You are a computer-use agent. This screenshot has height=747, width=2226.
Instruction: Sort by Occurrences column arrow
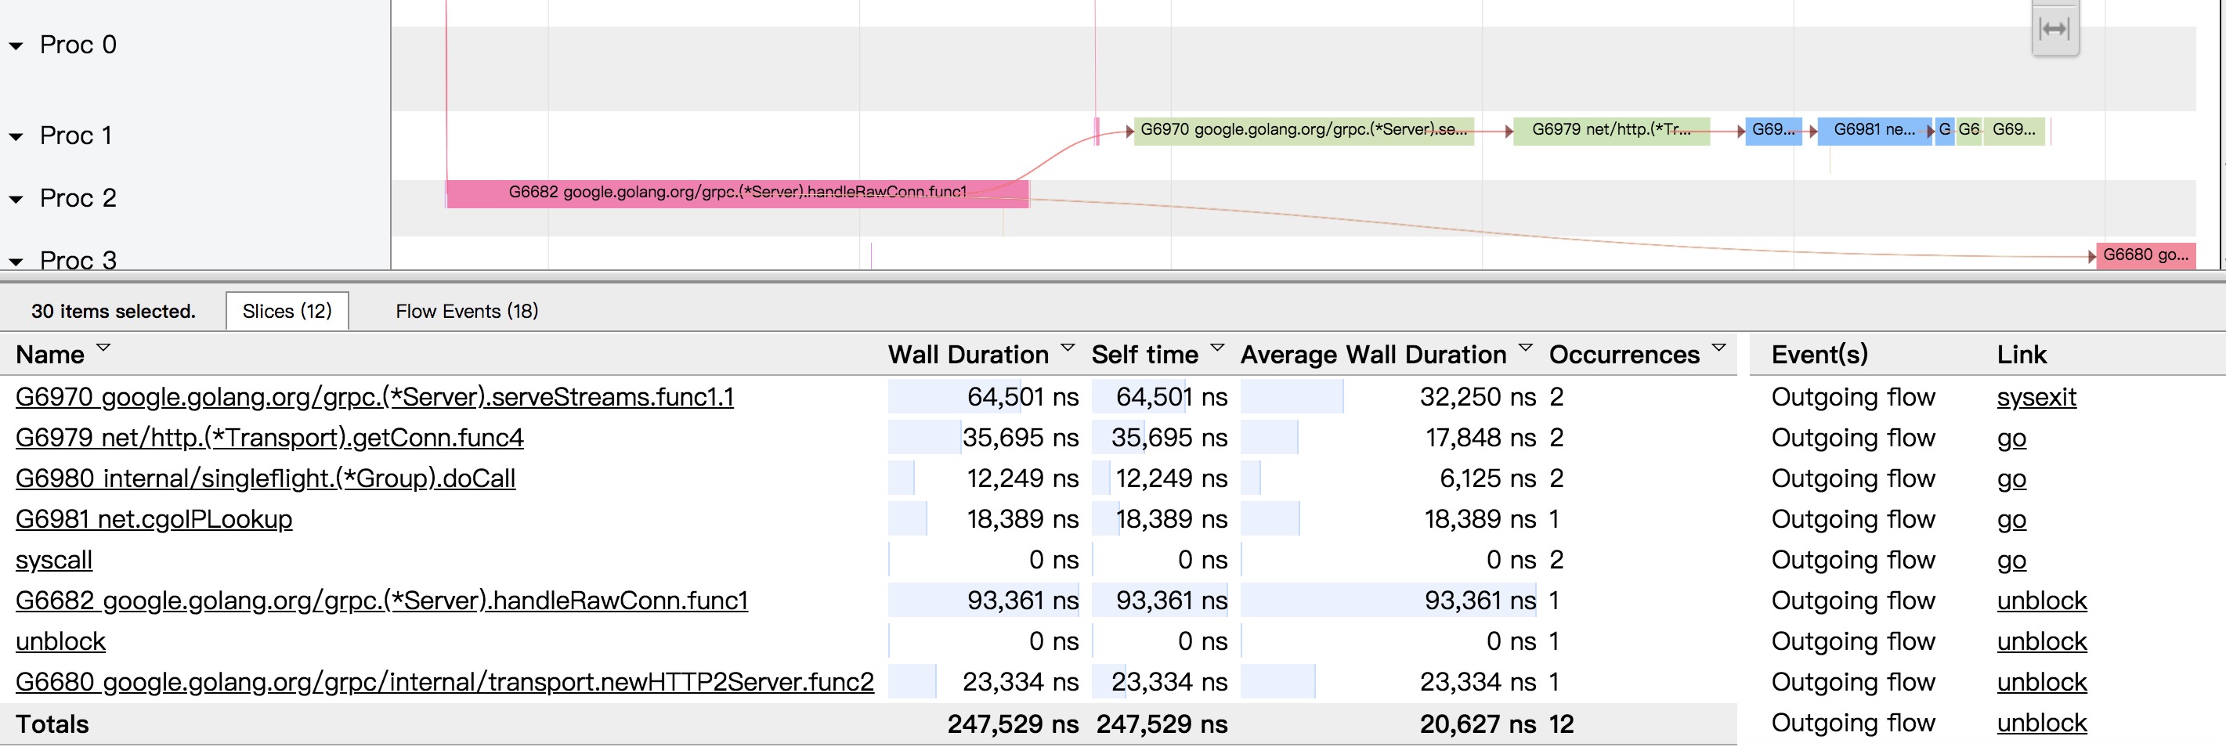1718,348
